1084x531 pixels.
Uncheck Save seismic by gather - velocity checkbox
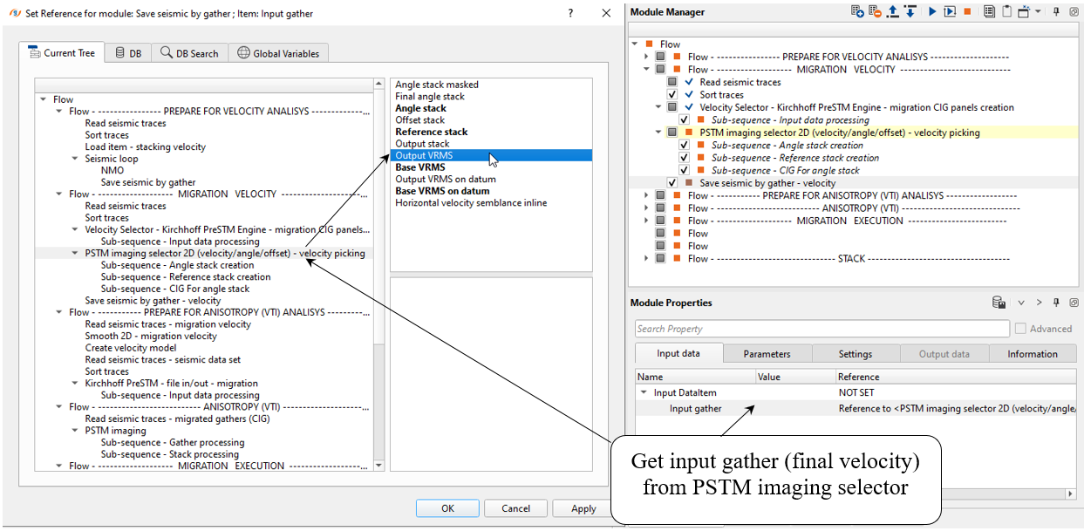[x=672, y=183]
